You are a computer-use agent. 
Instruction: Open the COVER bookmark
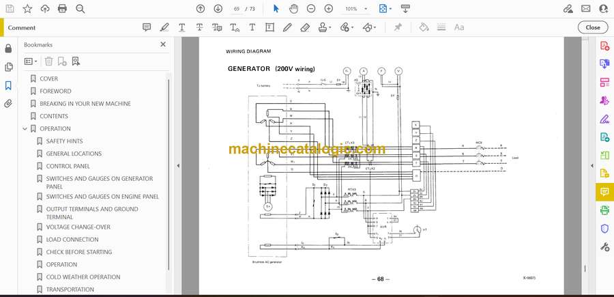coord(48,79)
